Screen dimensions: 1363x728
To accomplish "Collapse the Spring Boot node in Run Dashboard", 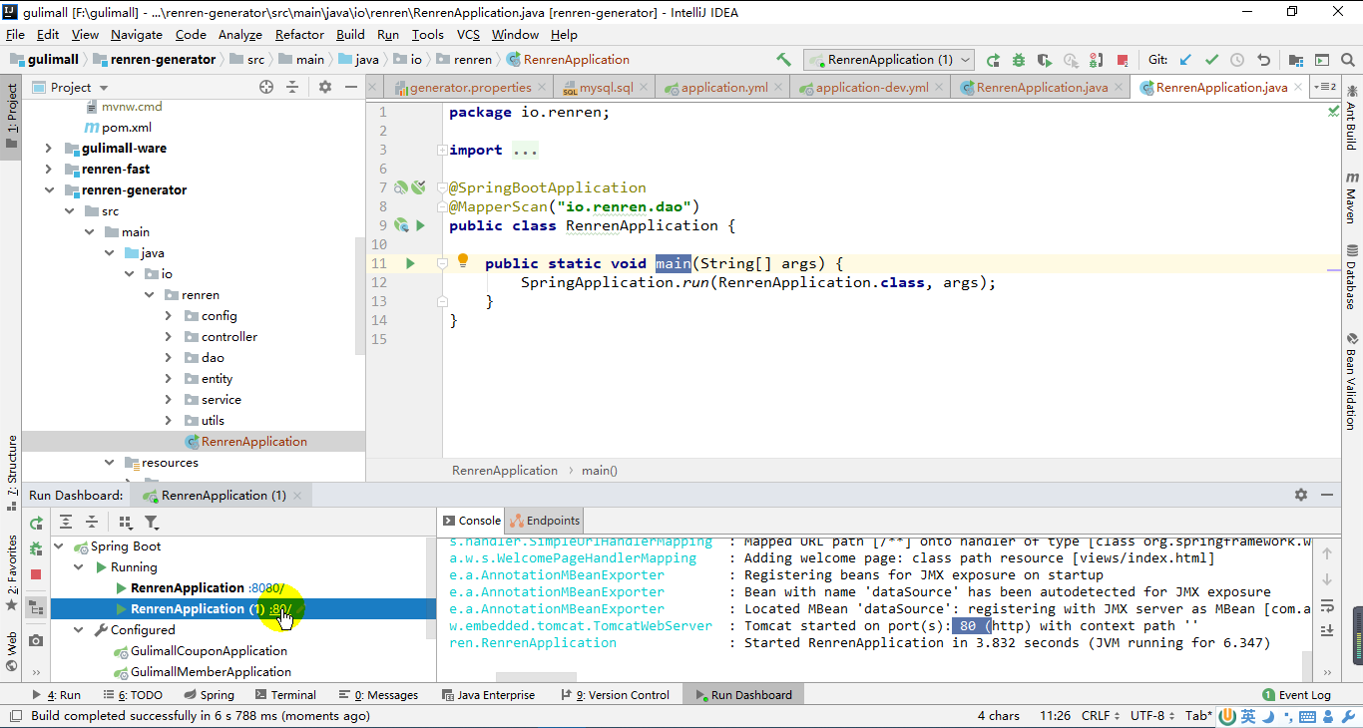I will tap(59, 546).
